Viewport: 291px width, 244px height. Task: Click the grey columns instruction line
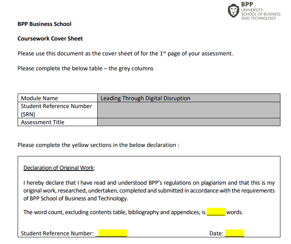(x=85, y=68)
